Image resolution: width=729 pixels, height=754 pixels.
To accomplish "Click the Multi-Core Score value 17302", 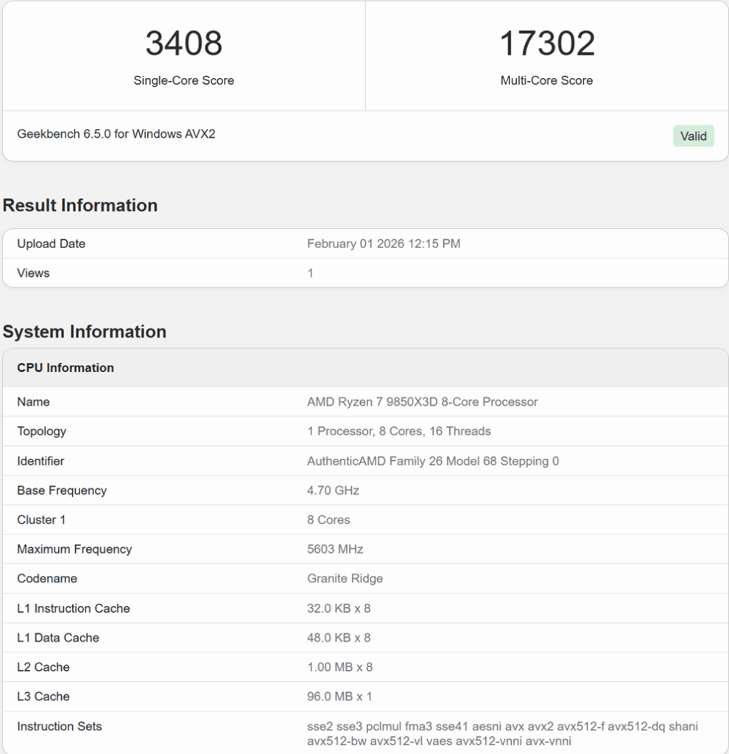I will point(546,43).
